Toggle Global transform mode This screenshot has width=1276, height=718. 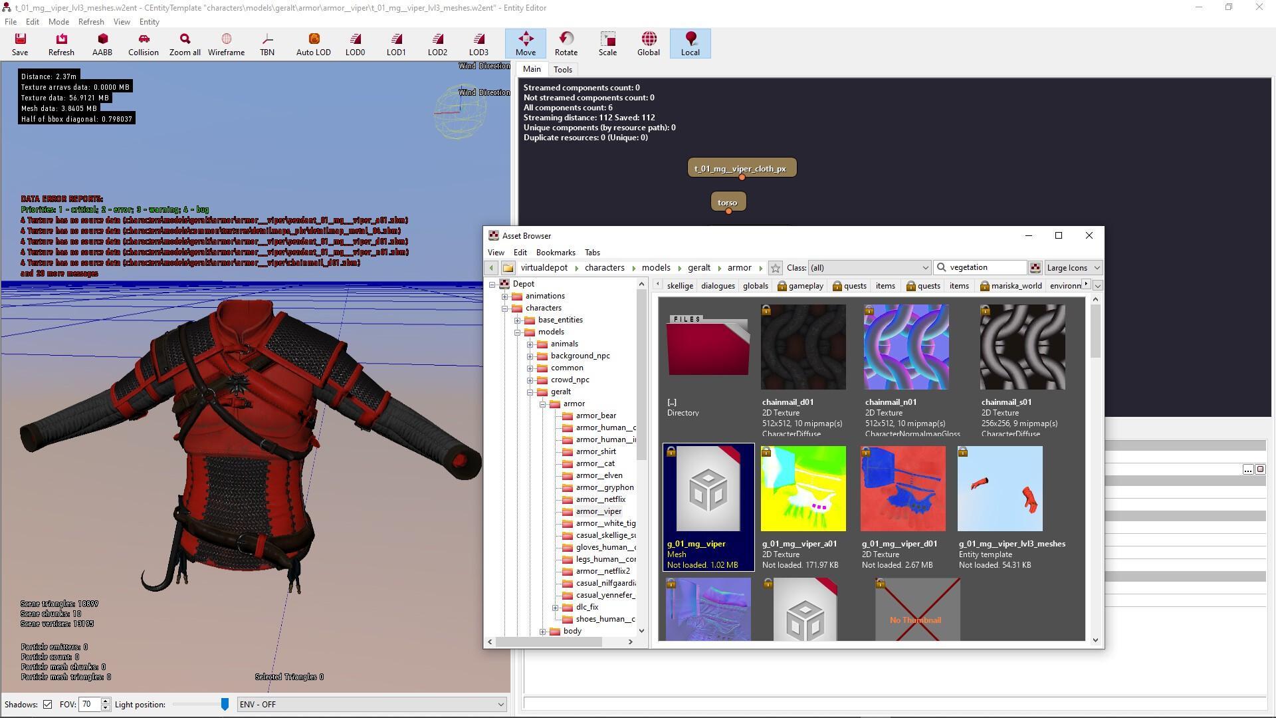pyautogui.click(x=648, y=43)
